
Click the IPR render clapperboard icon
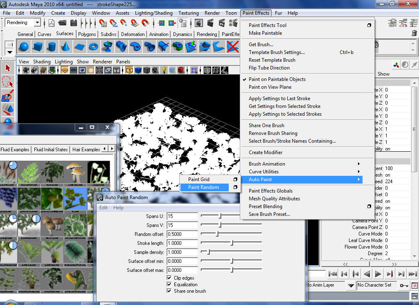[222, 23]
